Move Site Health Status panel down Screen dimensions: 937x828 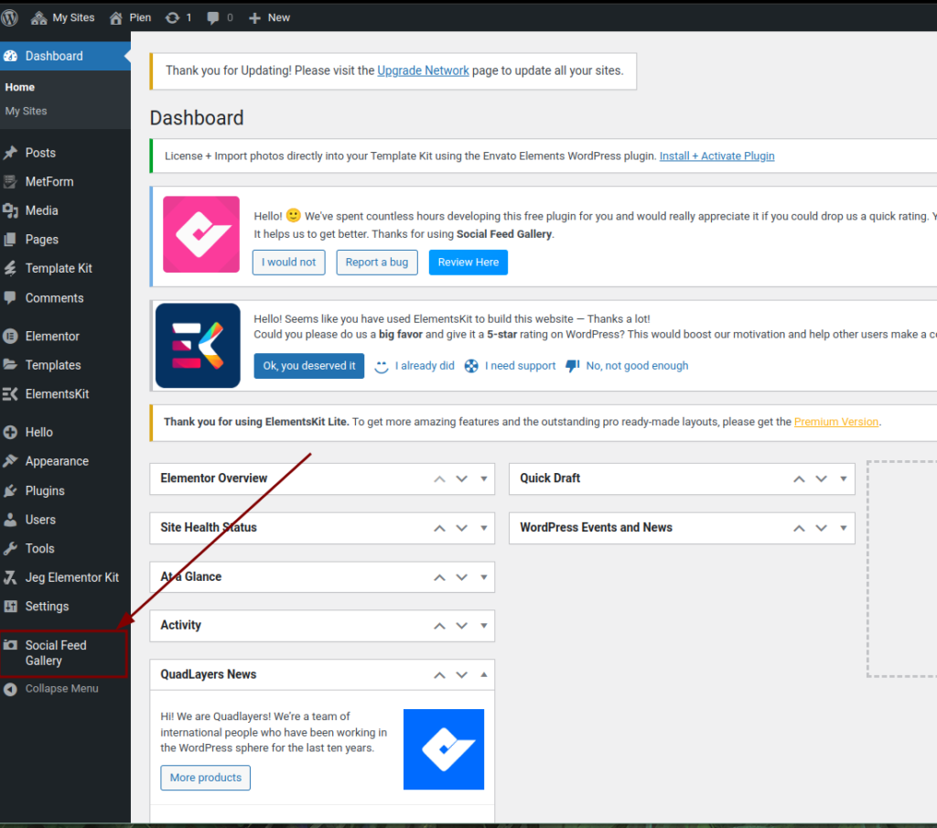pyautogui.click(x=462, y=528)
